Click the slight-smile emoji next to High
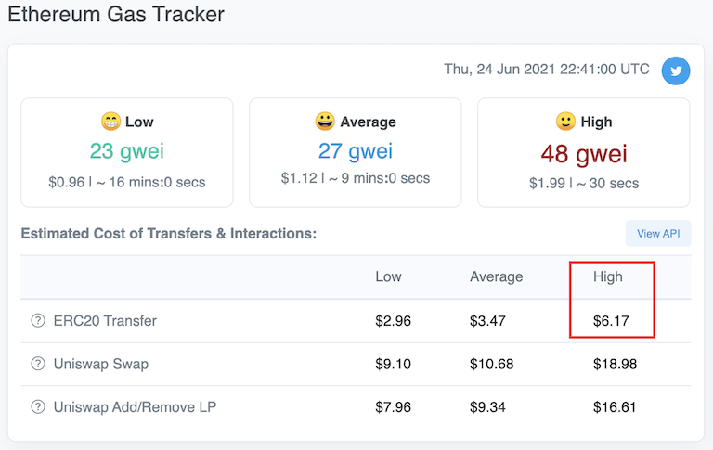This screenshot has width=713, height=450. point(565,122)
